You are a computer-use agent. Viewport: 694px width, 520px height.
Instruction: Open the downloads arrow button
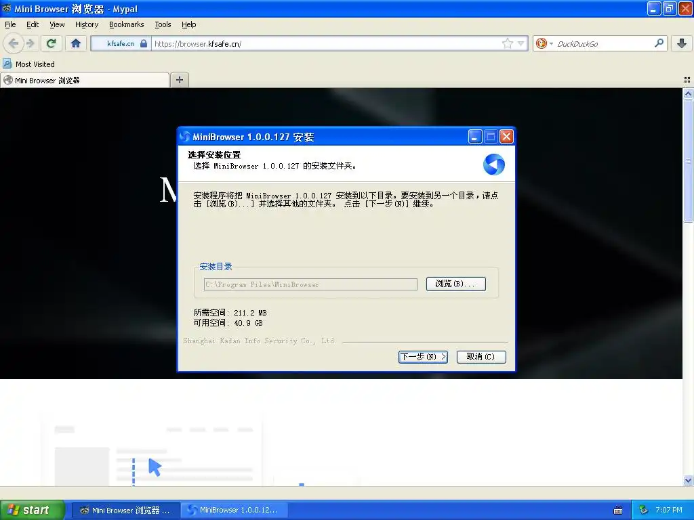click(682, 43)
